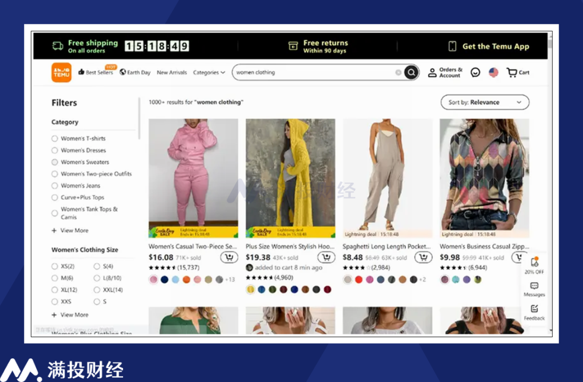583x382 pixels.
Task: Open the support chat face icon
Action: tap(475, 72)
